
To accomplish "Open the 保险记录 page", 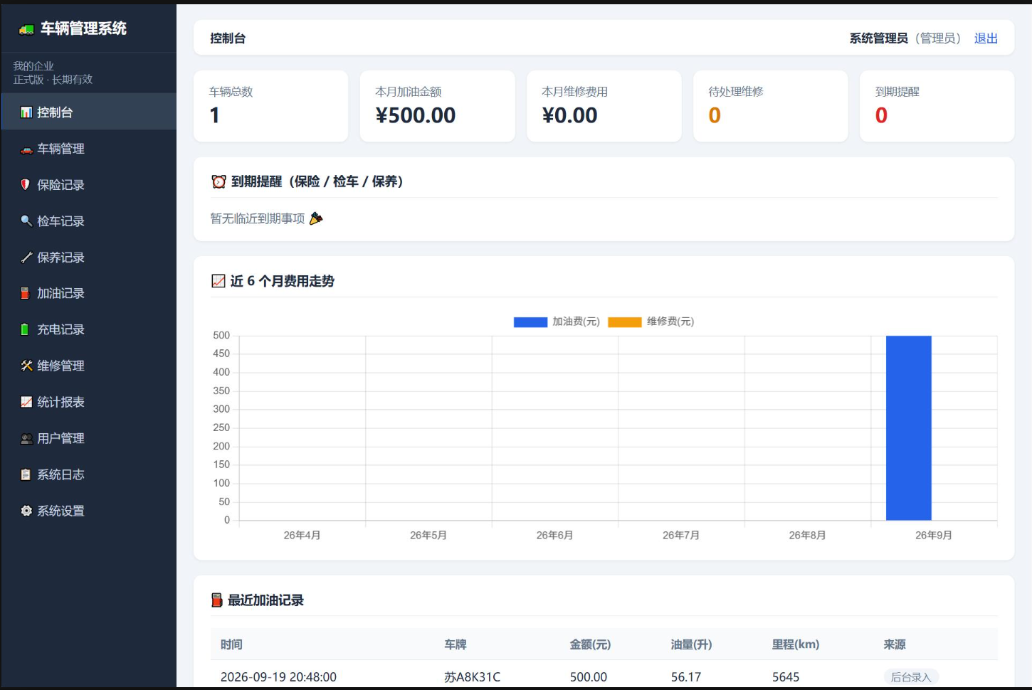I will 89,185.
